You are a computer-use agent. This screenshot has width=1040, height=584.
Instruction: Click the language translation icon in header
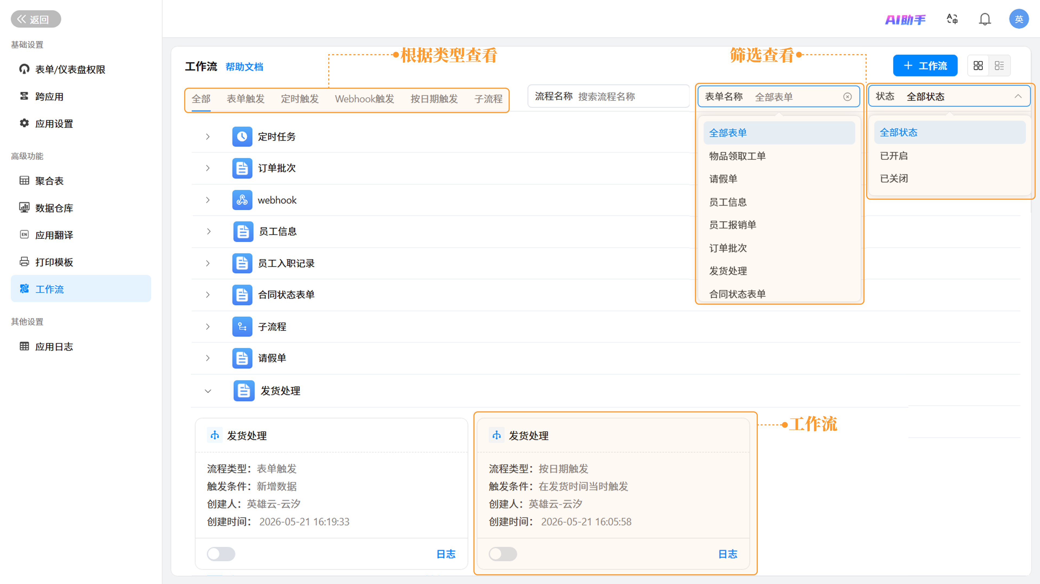(953, 19)
